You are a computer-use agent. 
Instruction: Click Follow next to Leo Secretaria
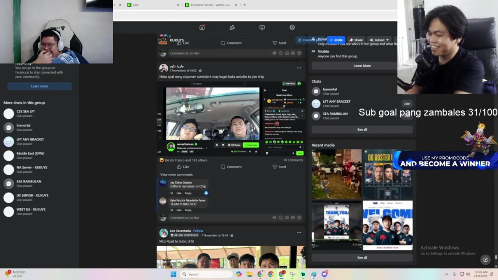198,231
